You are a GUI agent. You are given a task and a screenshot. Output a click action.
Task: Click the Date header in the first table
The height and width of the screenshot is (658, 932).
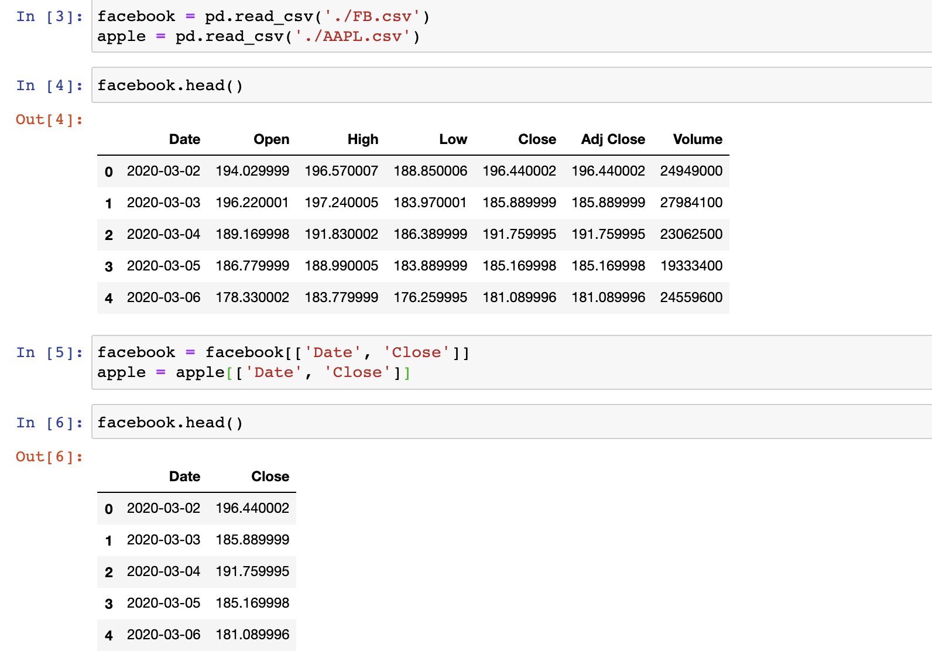pyautogui.click(x=184, y=139)
